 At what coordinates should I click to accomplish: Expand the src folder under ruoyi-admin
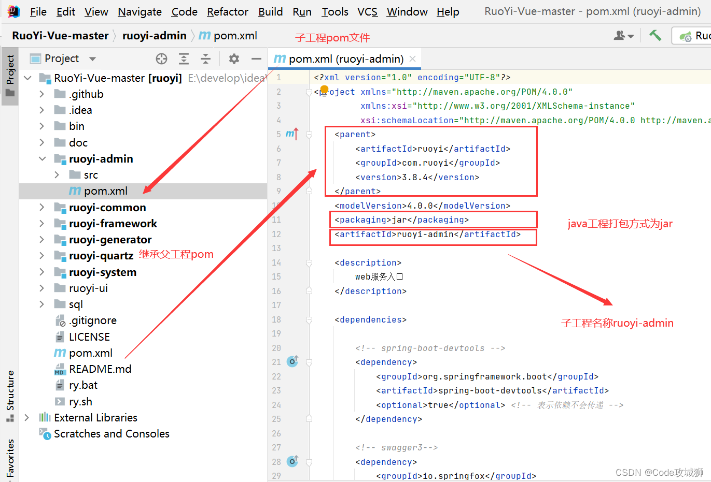coord(57,175)
